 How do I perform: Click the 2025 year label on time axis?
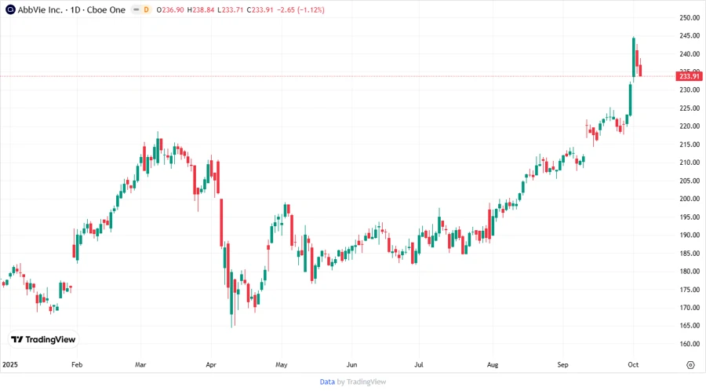click(x=10, y=365)
